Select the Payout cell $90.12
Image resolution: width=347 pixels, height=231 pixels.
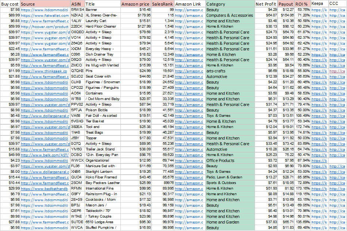(x=286, y=26)
